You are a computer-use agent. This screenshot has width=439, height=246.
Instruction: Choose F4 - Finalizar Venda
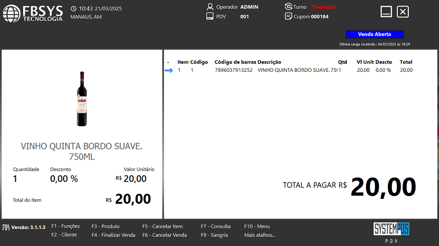pos(114,235)
